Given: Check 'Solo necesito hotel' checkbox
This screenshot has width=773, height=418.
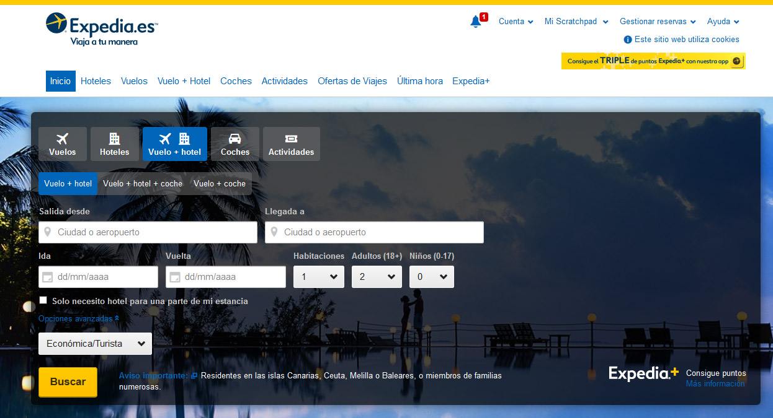Looking at the screenshot, I should (43, 300).
